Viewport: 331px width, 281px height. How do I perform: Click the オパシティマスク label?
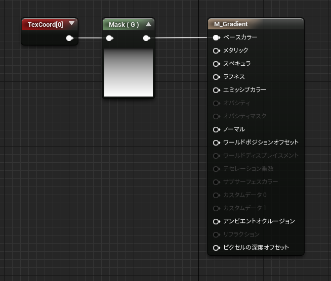[x=245, y=116]
